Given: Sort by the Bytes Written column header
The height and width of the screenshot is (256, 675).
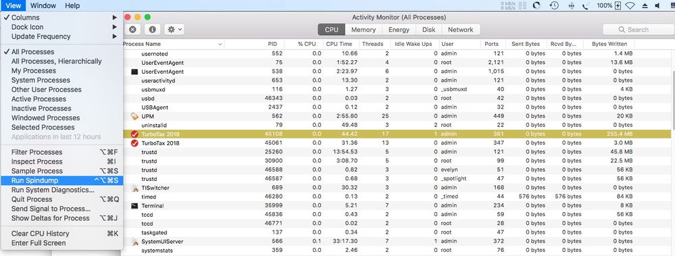Looking at the screenshot, I should point(609,44).
